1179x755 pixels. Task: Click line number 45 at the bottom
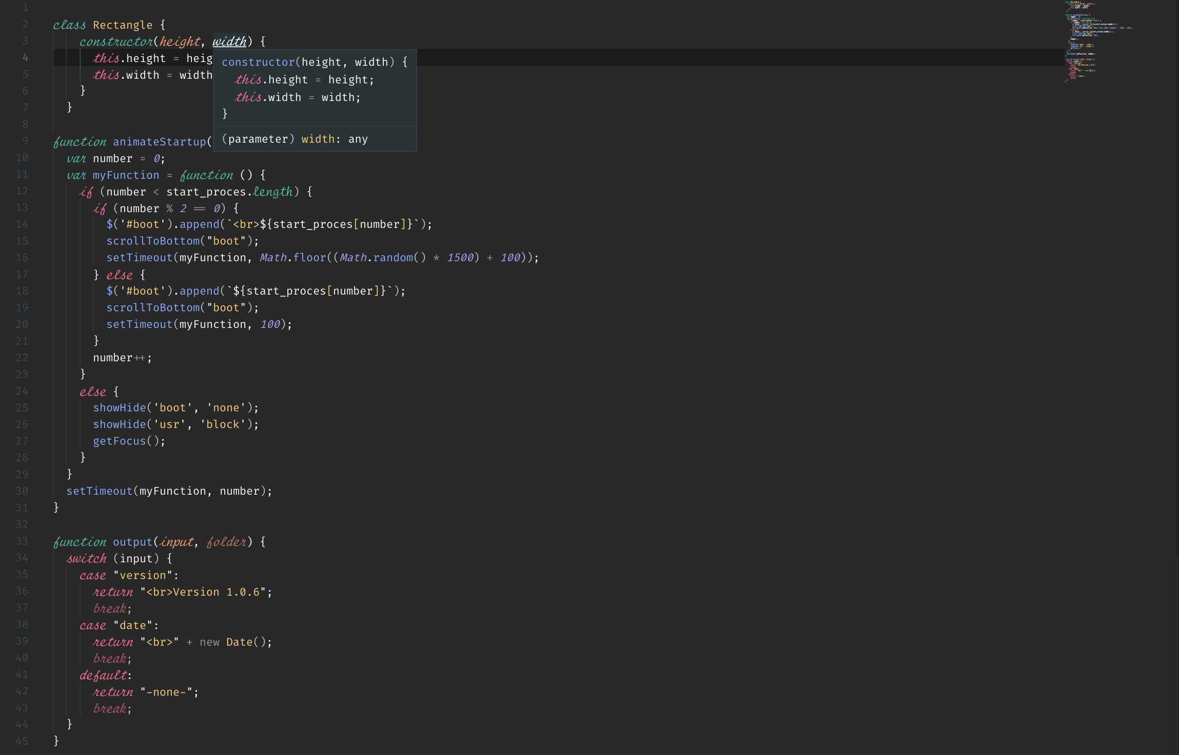(x=22, y=741)
